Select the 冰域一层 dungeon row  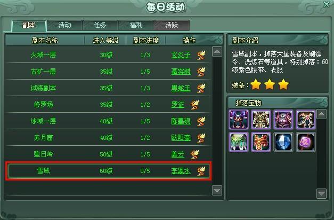tap(108, 121)
